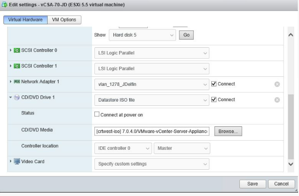Click the CD/DVD Drive 1 disc icon
This screenshot has width=299, height=196.
point(17,98)
